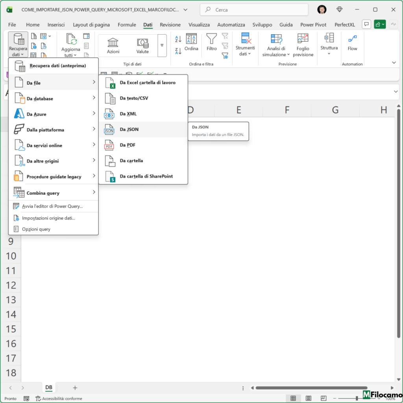Open the Recupera dati dropdown button
This screenshot has width=403, height=403.
pos(18,45)
